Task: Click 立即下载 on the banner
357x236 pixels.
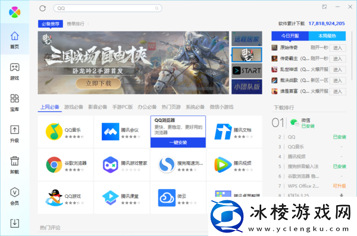Action: [x=98, y=84]
